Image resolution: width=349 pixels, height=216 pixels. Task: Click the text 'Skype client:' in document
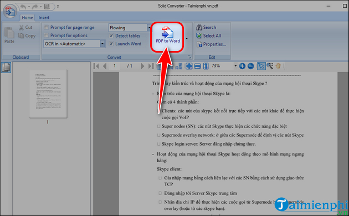[x=169, y=169]
